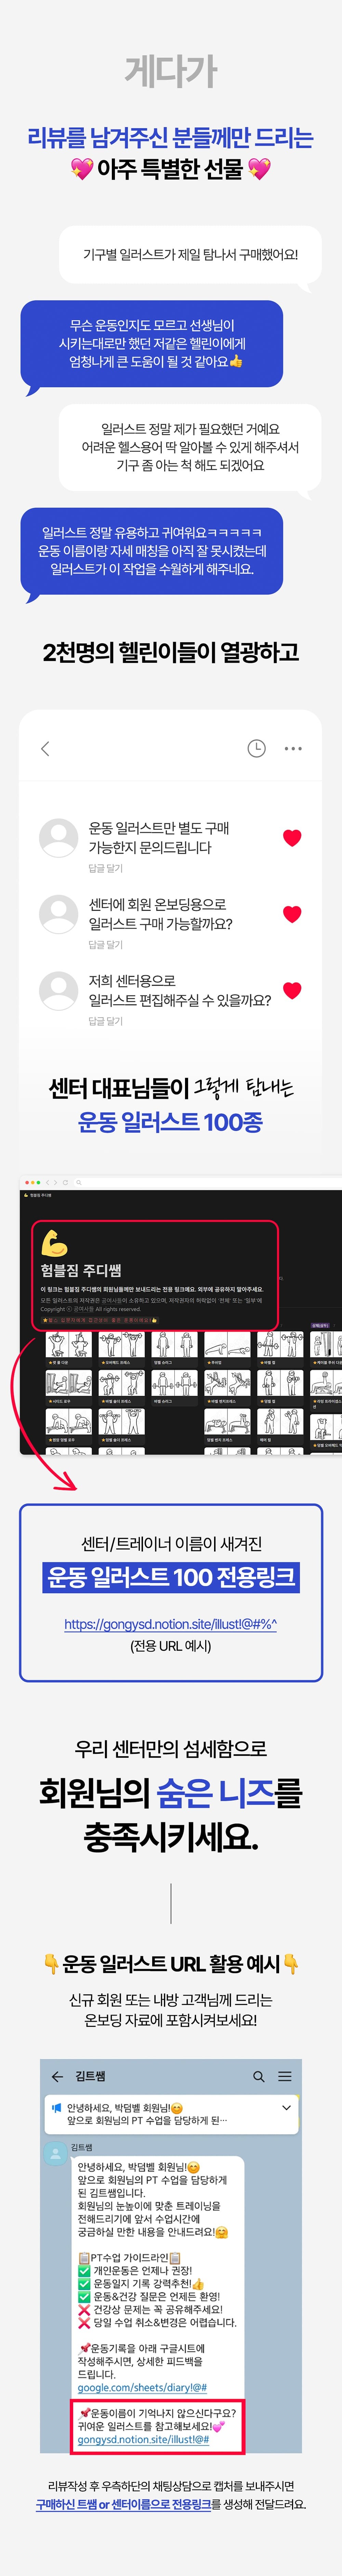Image resolution: width=342 pixels, height=2576 pixels.
Task: Click the chat bubble '기구별 일러스트가 제일 탐나서 구매했어요!'
Action: pos(190,255)
